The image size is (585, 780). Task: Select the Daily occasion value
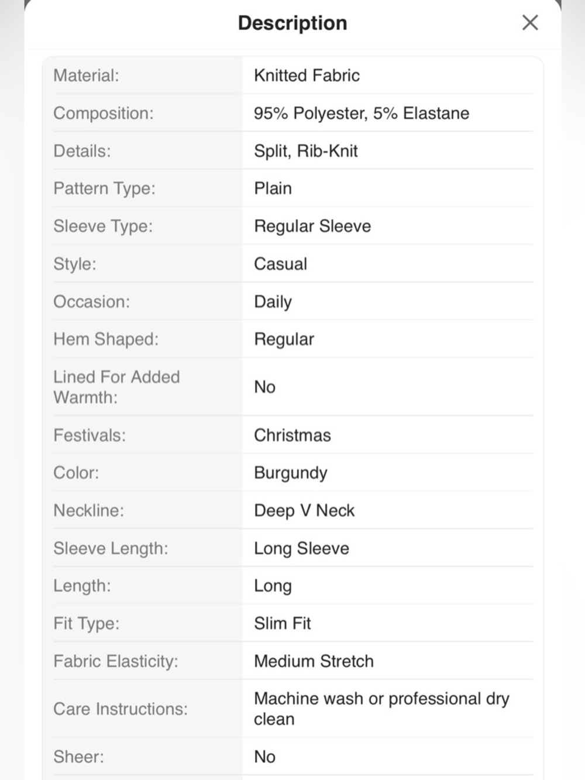(273, 302)
